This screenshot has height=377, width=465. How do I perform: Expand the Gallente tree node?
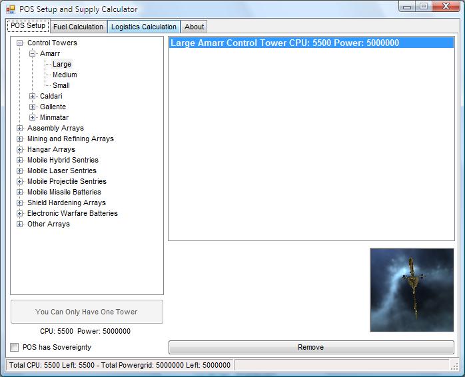coord(33,107)
